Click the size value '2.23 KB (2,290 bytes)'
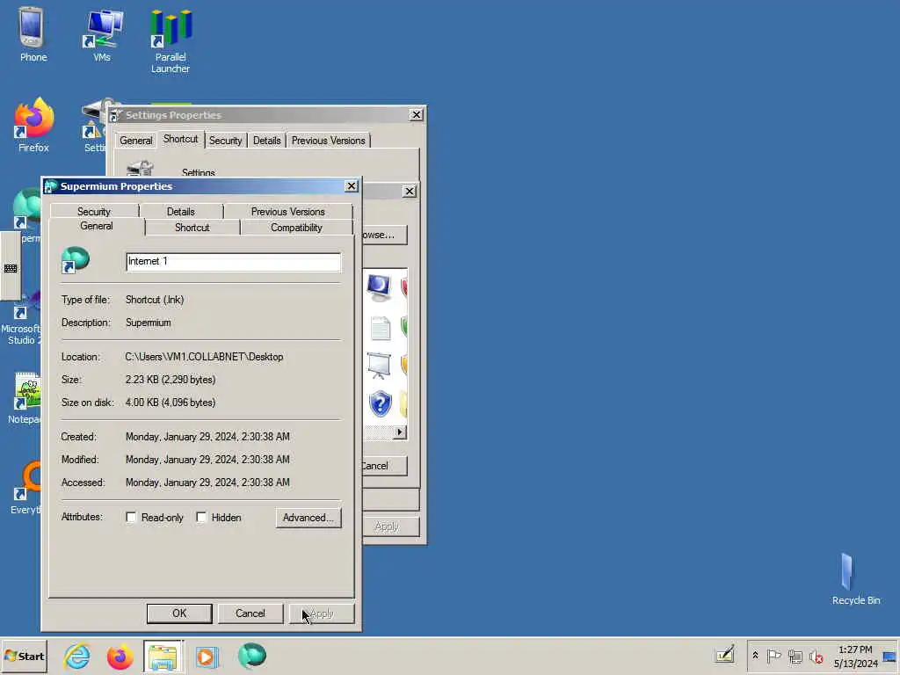 [171, 380]
